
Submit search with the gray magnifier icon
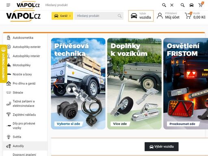point(119,16)
